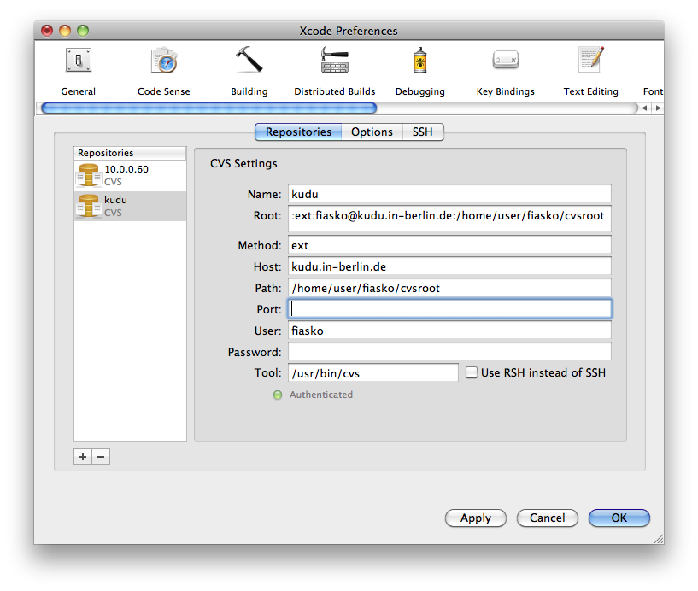Select the Building hammer icon
The width and height of the screenshot is (698, 591).
point(249,62)
